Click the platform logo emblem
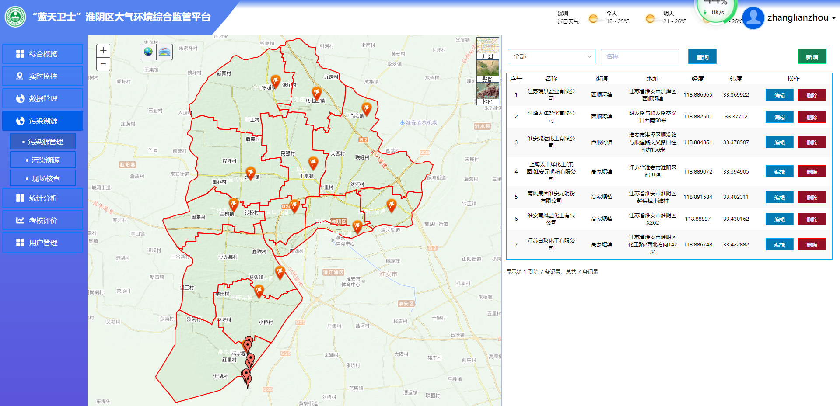 [x=15, y=17]
